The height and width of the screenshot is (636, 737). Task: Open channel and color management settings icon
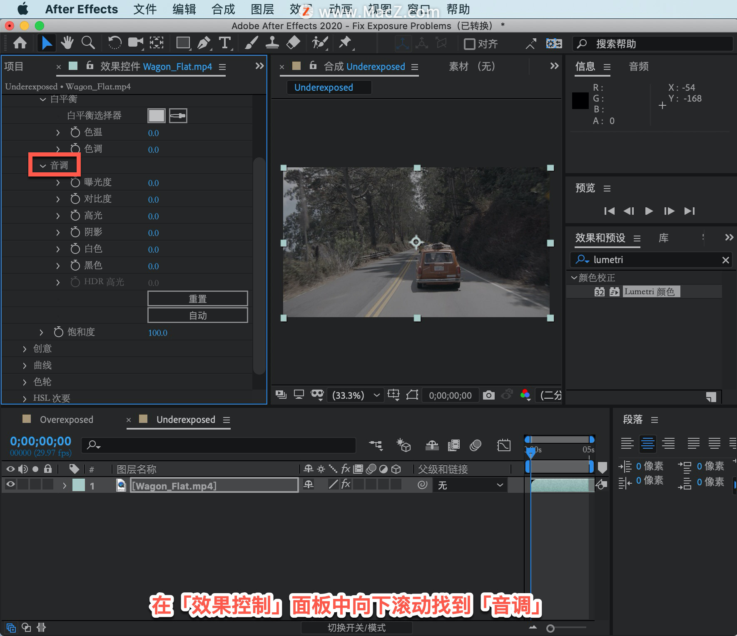click(525, 395)
